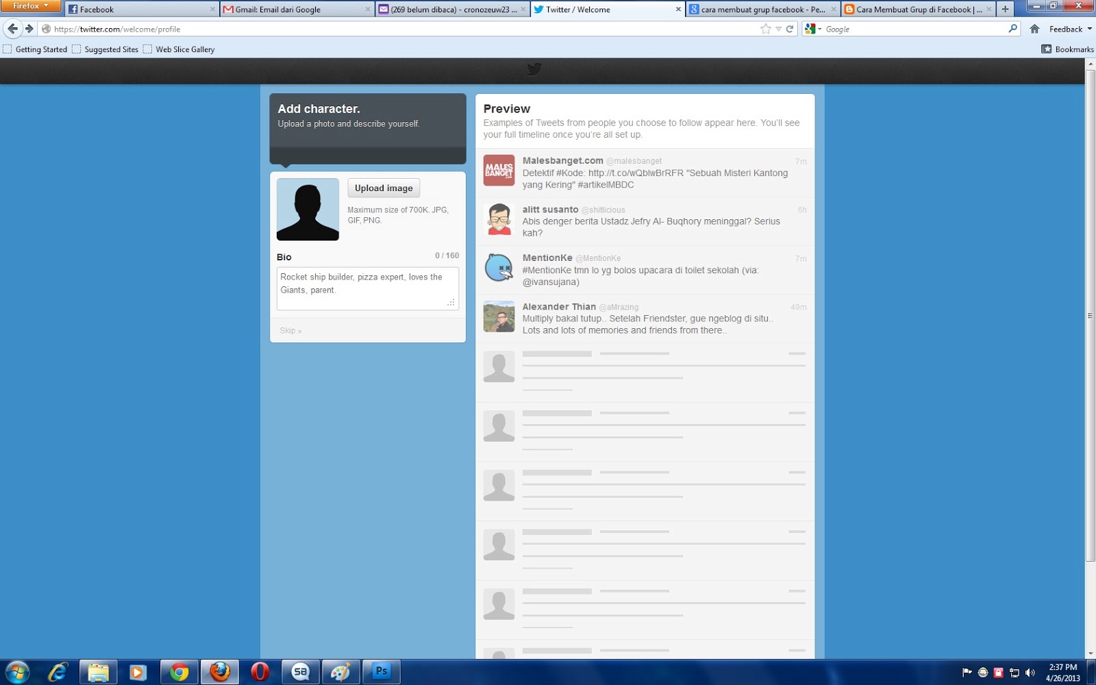Screen dimensions: 1096x685
Task: Click the 0 / 160 character counter
Action: pos(447,256)
